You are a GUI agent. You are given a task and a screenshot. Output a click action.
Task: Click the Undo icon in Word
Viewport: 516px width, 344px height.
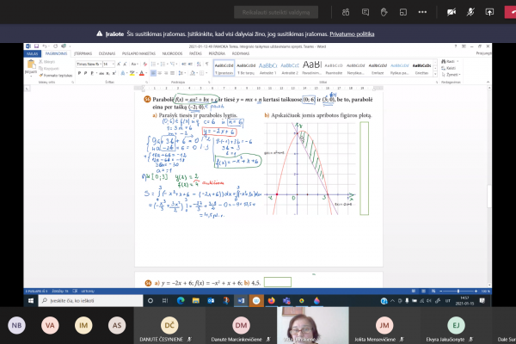point(45,46)
